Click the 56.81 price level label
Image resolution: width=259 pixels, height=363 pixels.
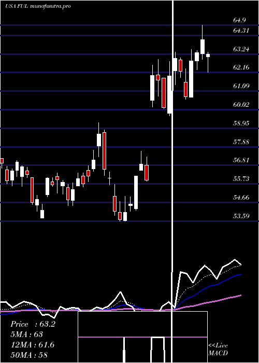click(241, 160)
